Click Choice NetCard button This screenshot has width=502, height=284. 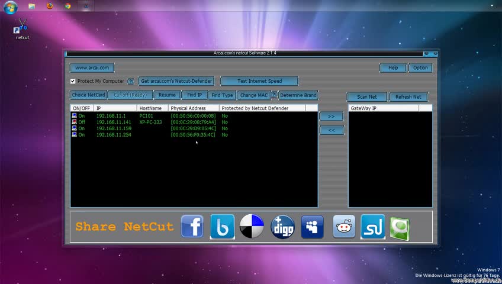coord(88,95)
